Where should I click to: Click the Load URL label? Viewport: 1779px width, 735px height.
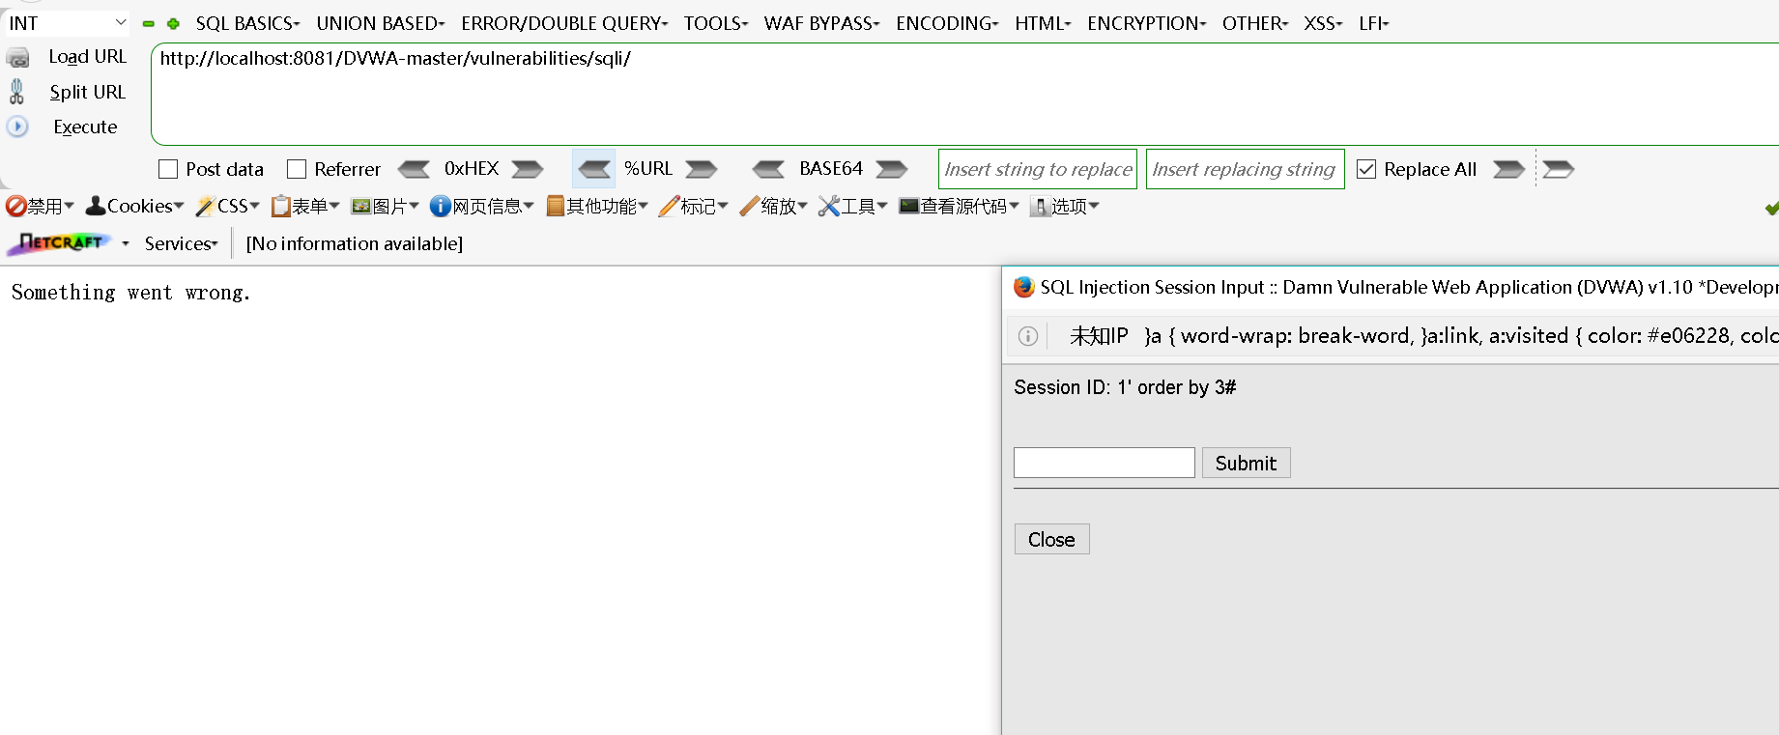[87, 57]
